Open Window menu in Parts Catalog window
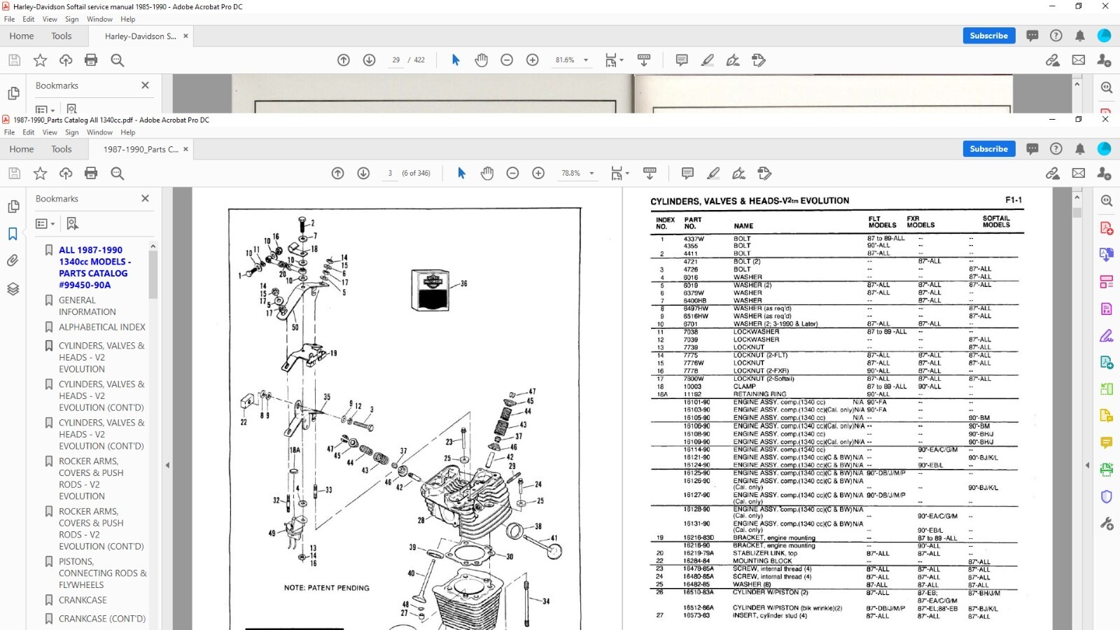Image resolution: width=1120 pixels, height=630 pixels. point(99,132)
